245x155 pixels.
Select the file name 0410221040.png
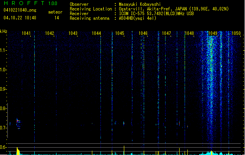[20, 10]
